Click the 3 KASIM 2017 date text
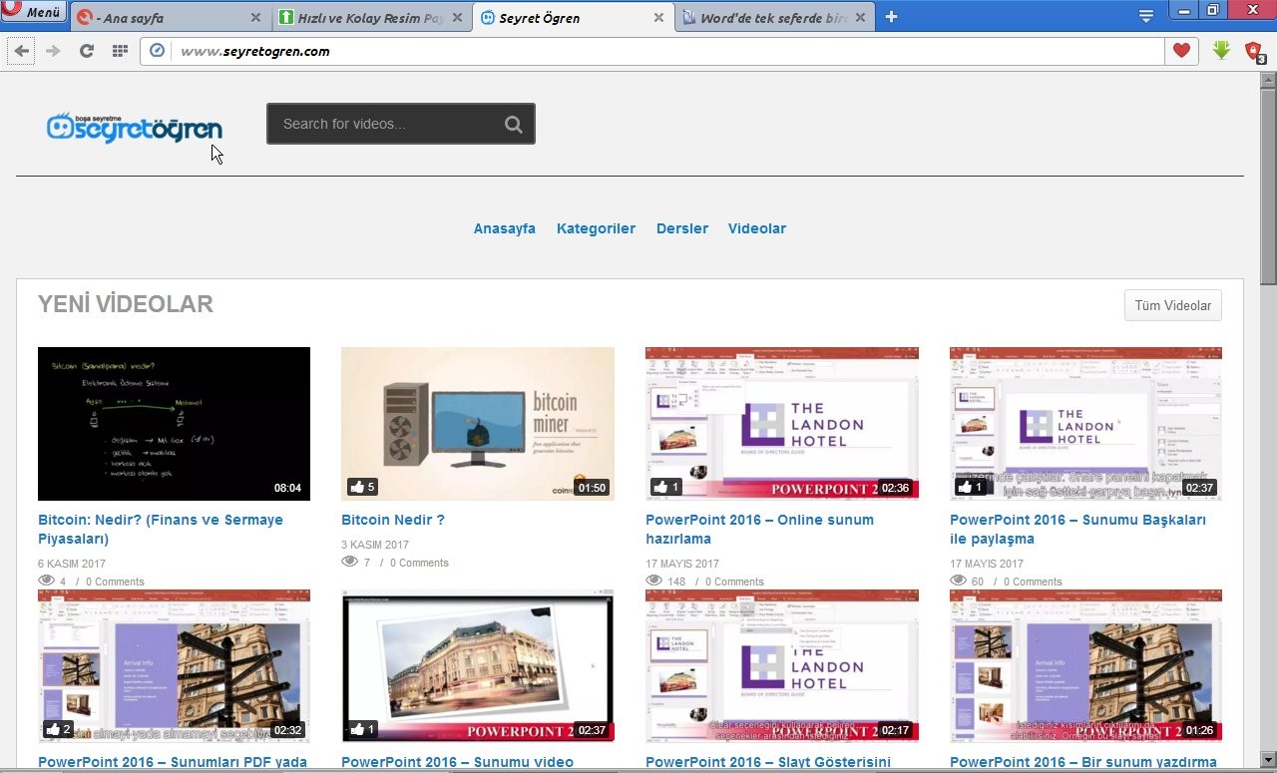 point(375,545)
